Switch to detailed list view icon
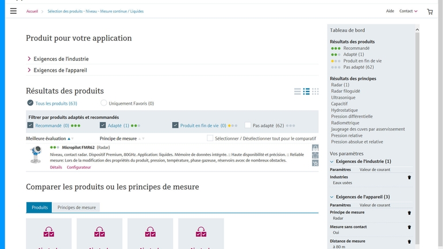The width and height of the screenshot is (443, 249). (306, 91)
